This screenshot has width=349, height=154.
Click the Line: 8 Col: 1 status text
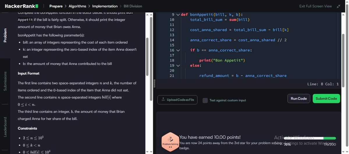pyautogui.click(x=323, y=84)
